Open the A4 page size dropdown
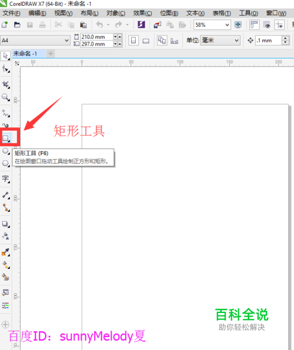294x350 pixels. tap(66, 41)
